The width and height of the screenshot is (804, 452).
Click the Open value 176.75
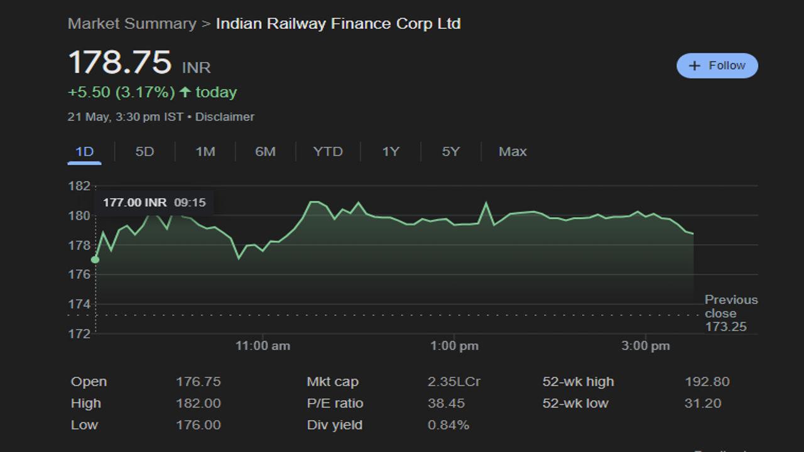pyautogui.click(x=198, y=382)
